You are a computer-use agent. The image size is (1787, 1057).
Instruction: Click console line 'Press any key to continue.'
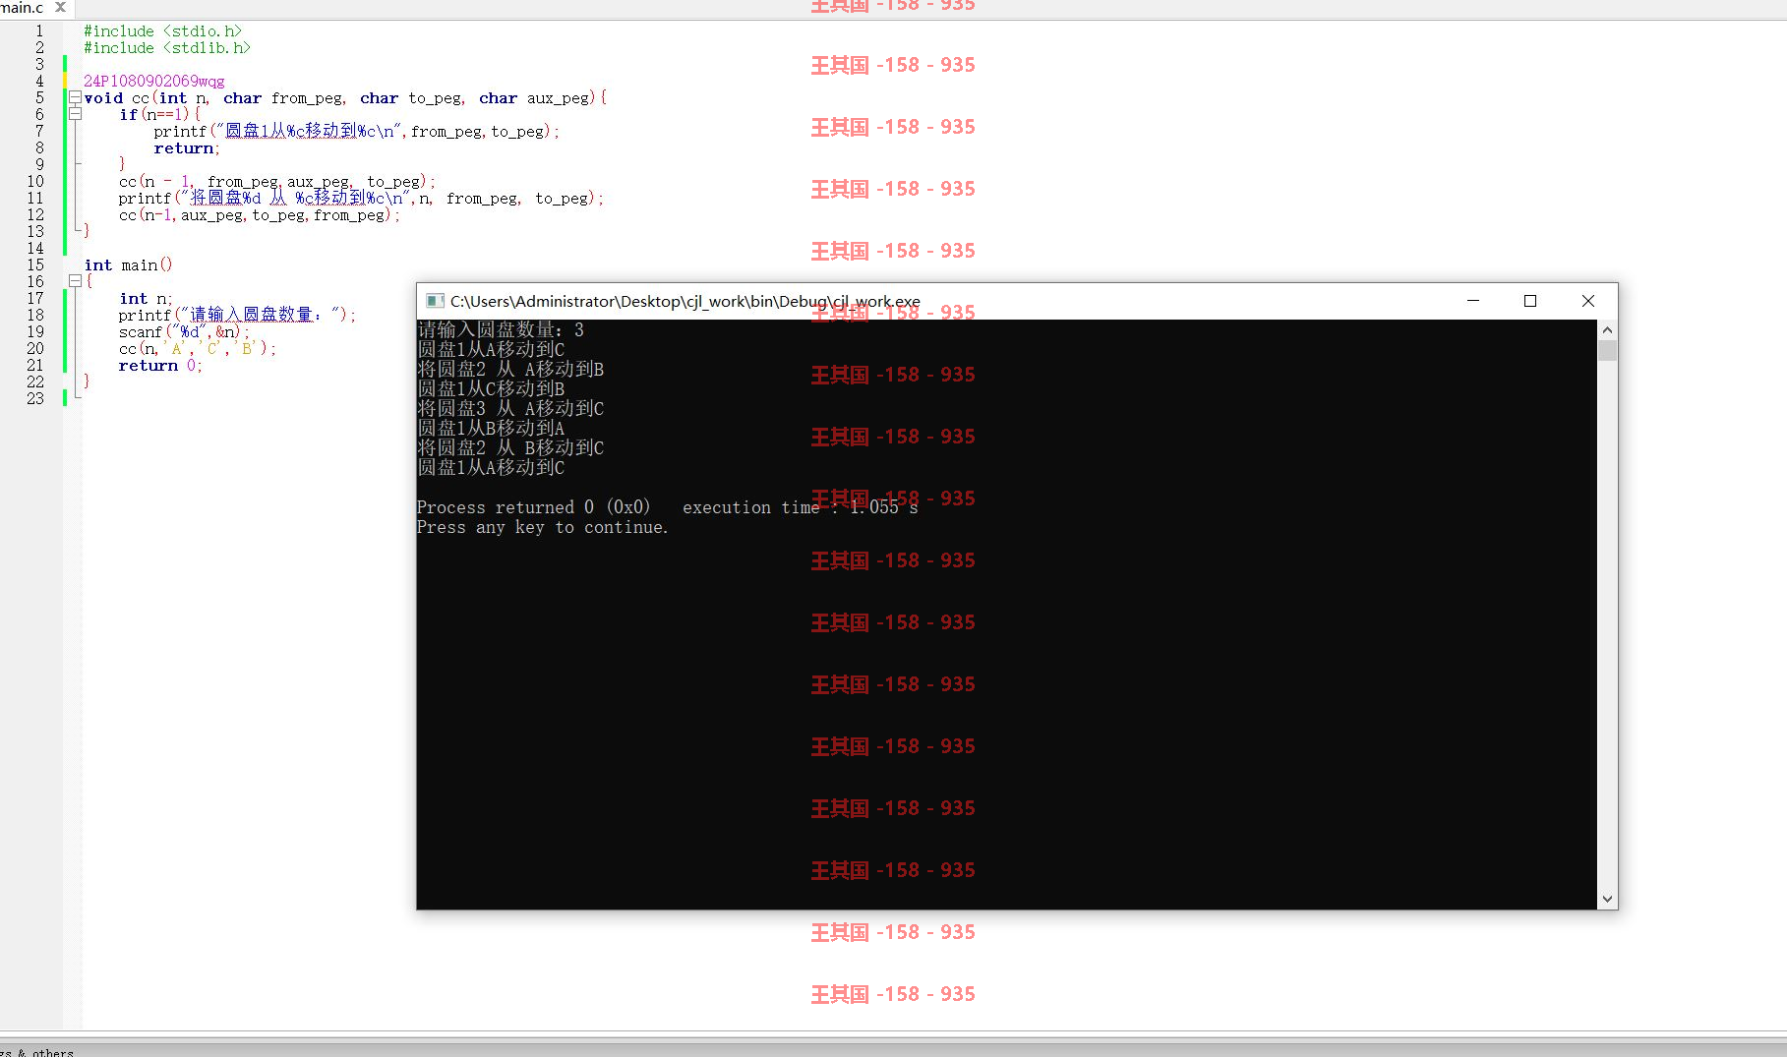542,528
